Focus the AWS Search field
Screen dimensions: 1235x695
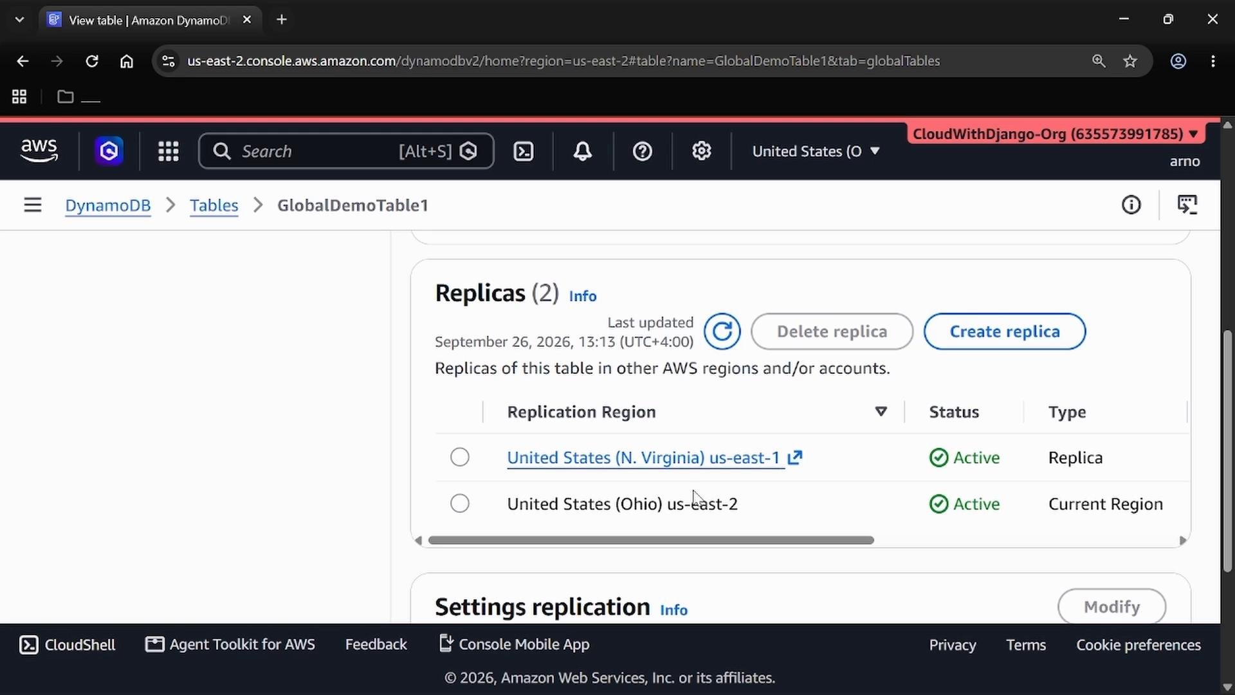pyautogui.click(x=346, y=151)
